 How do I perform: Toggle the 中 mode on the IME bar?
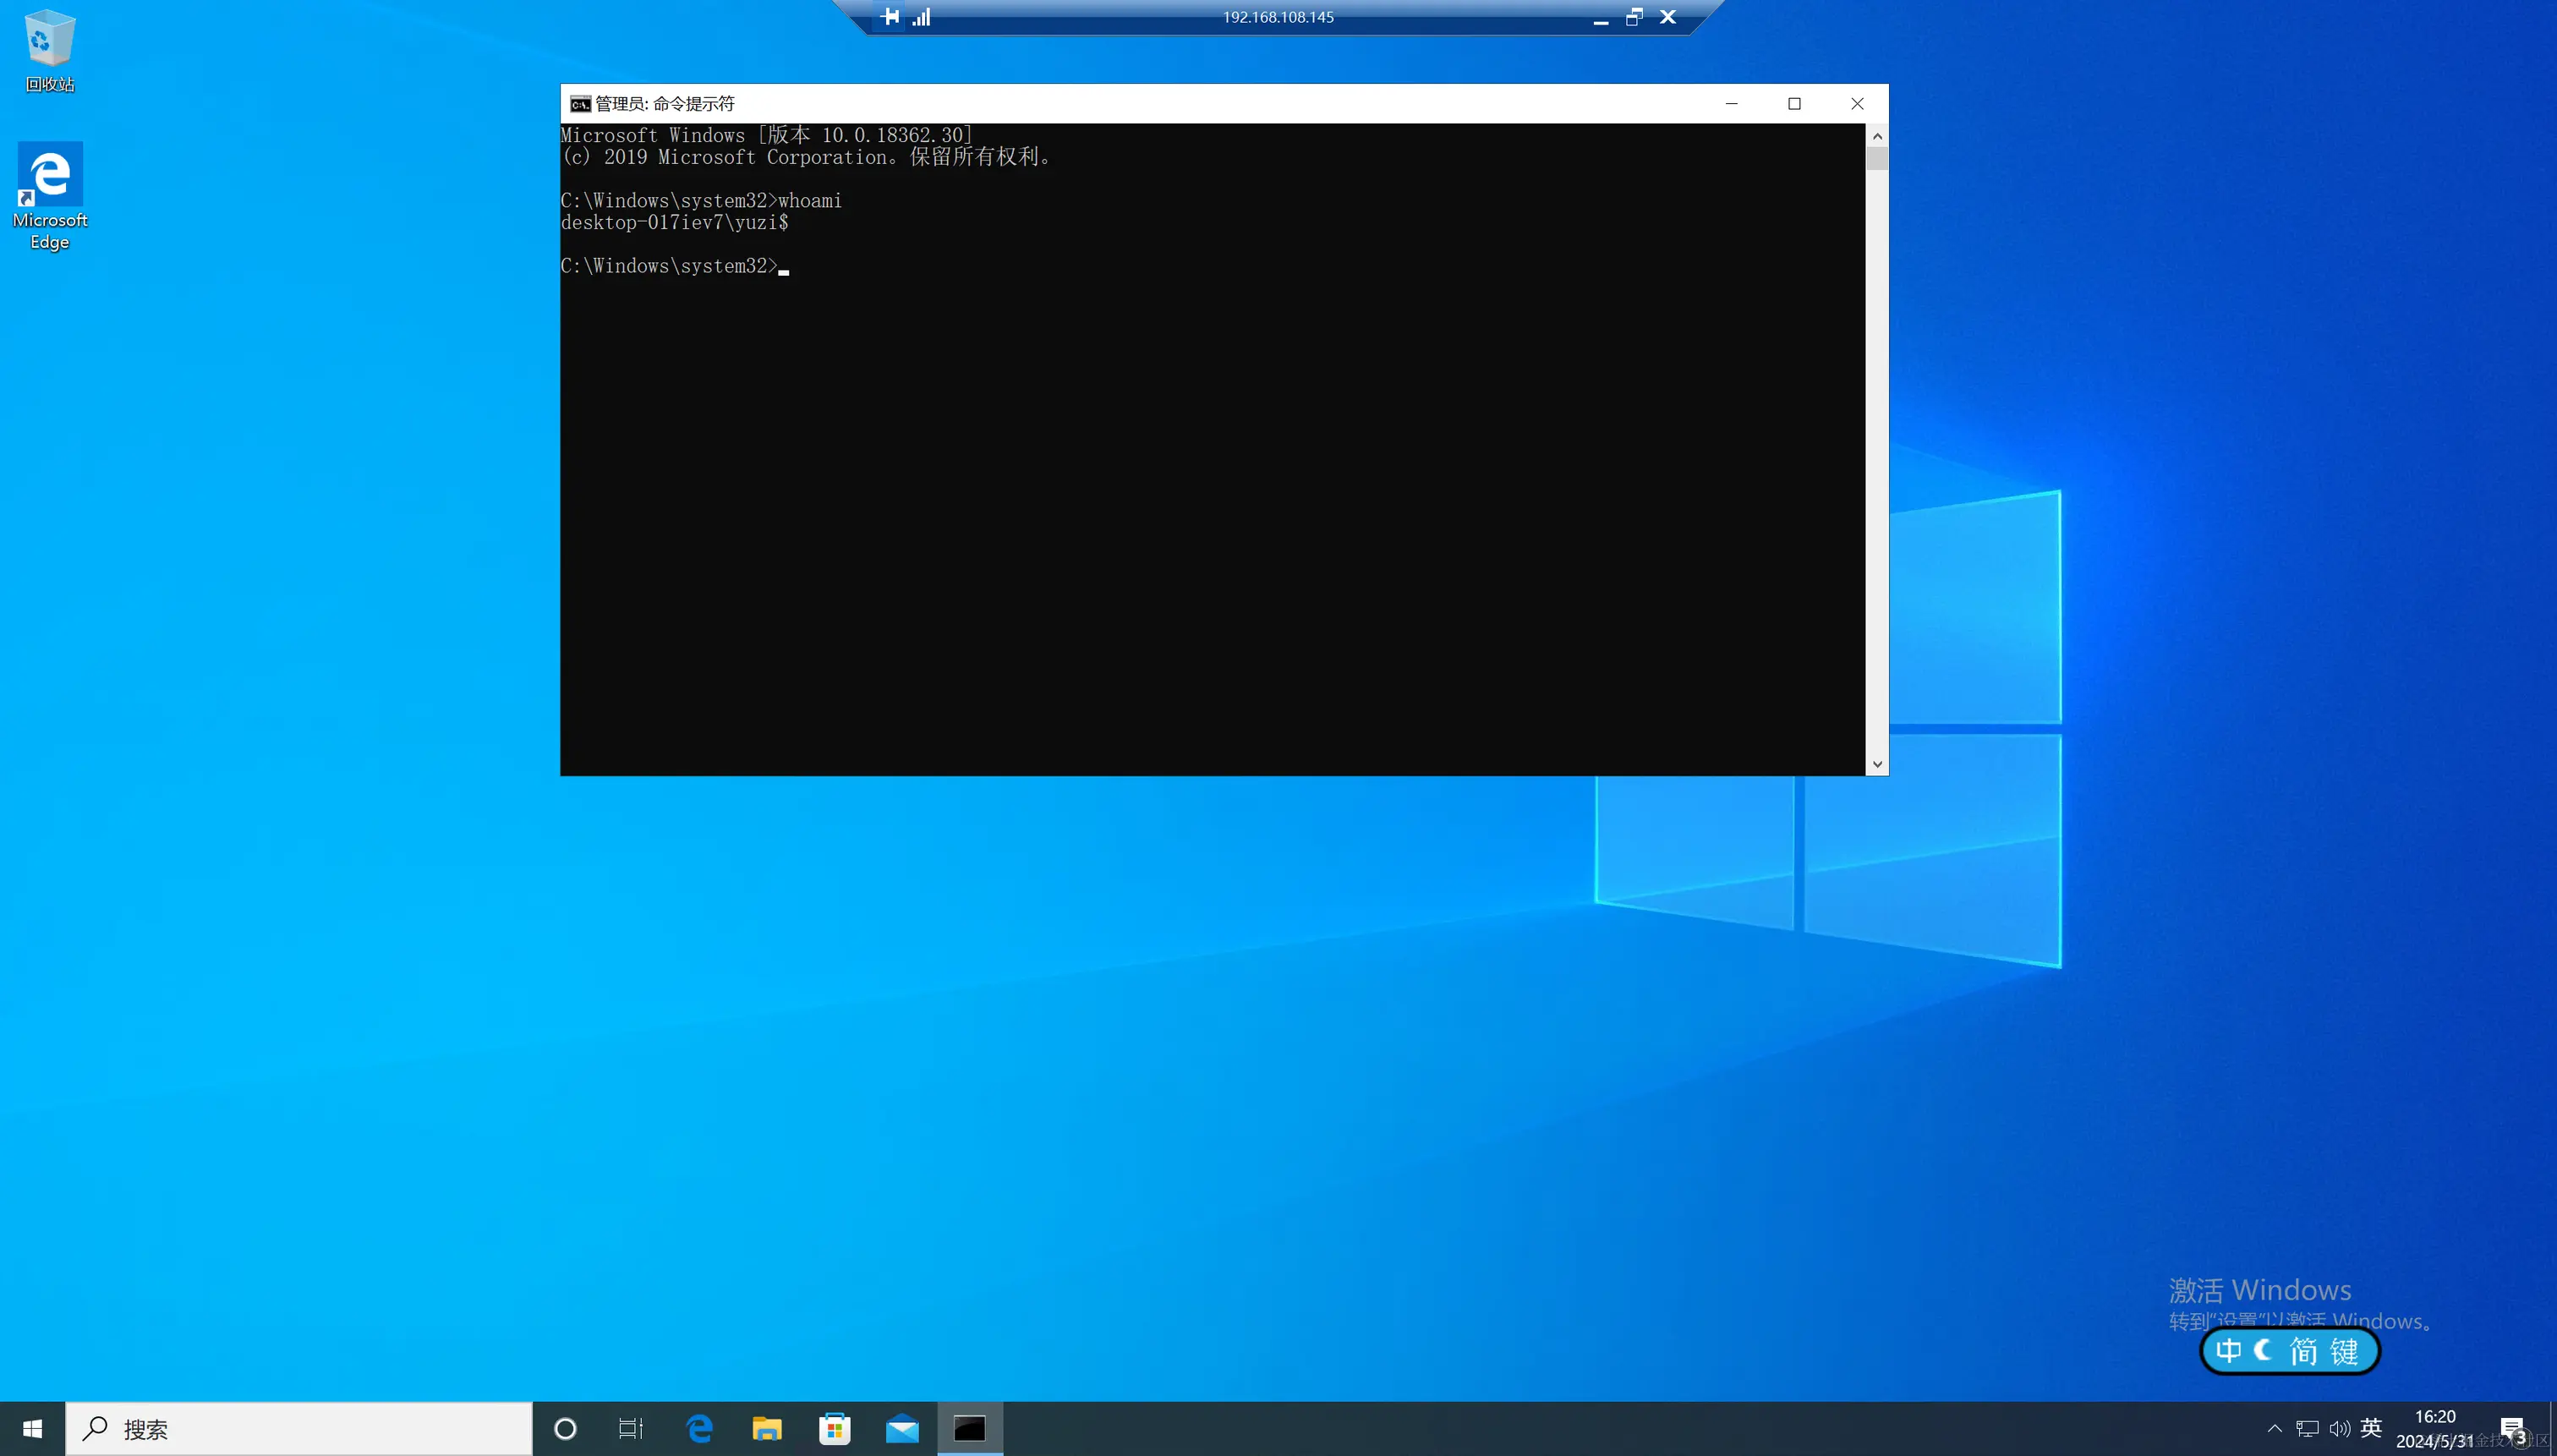point(2228,1351)
